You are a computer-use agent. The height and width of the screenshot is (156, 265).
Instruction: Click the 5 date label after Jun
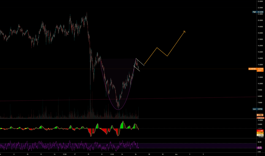203,154
